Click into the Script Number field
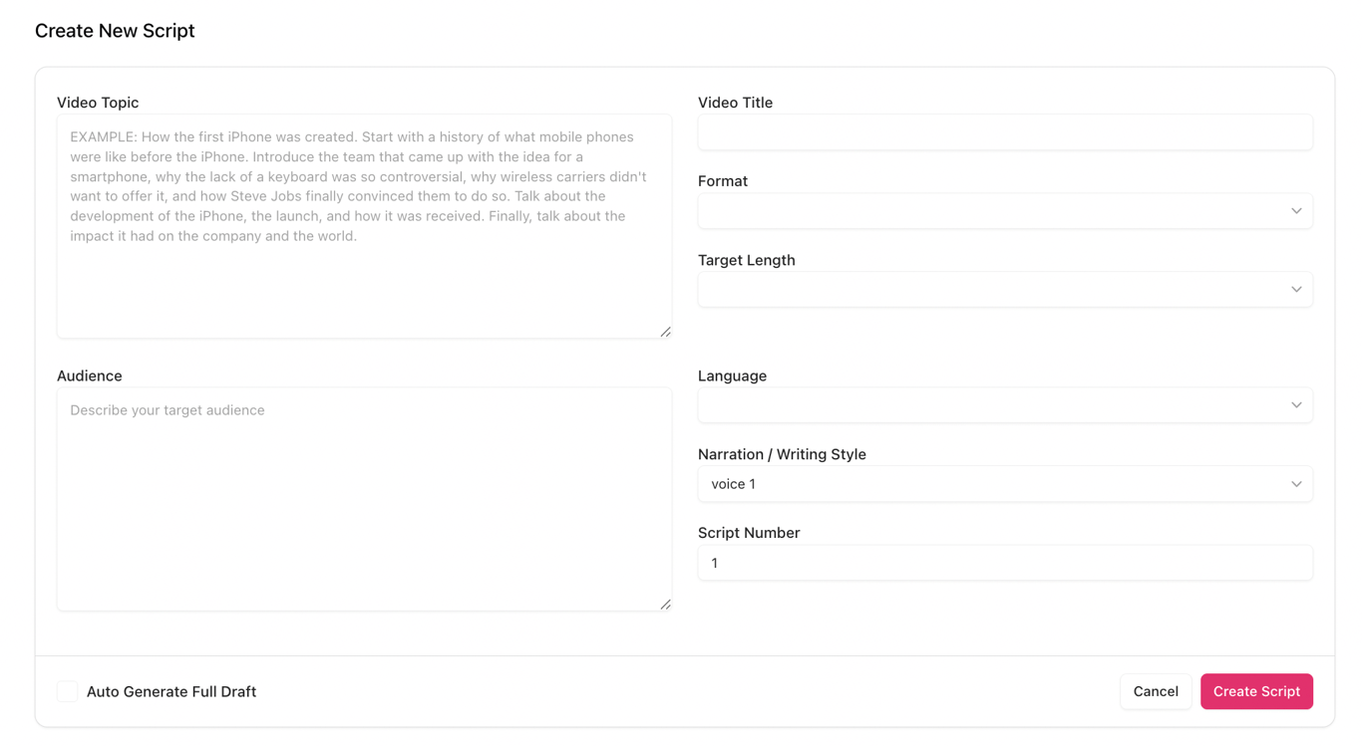Viewport: 1362px width, 746px height. tap(1004, 563)
